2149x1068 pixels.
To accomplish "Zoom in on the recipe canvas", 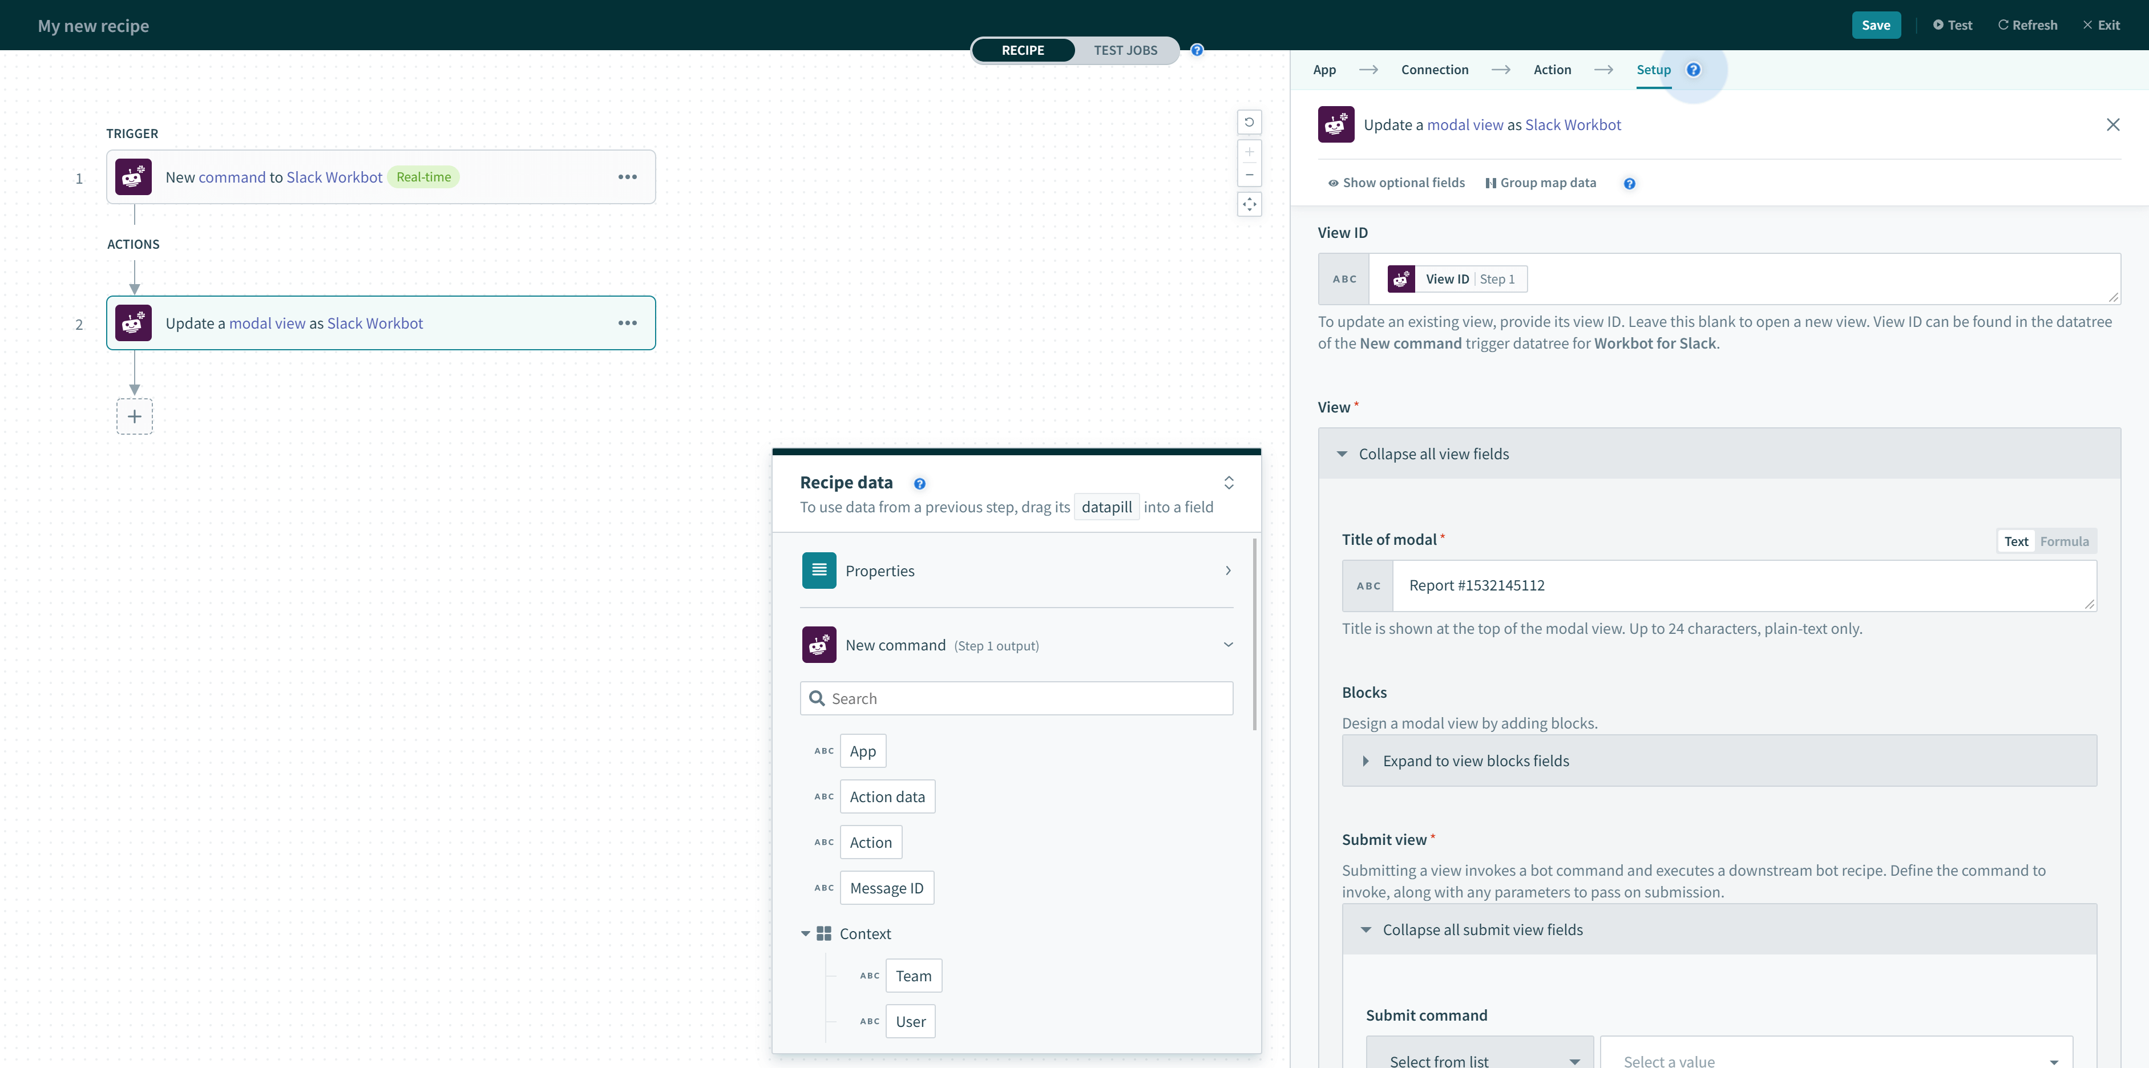I will (x=1249, y=151).
